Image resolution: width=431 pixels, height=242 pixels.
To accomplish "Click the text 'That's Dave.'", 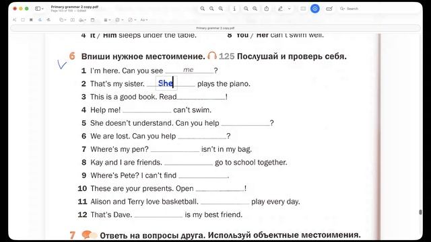I will [111, 214].
